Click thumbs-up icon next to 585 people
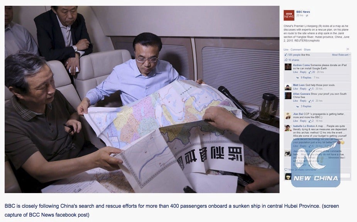This screenshot has height=222, width=357. (286, 55)
